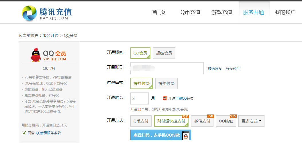302x143 pixels.
Task: Click QQ会员 breadcrumb current page text
Action: click(x=71, y=35)
